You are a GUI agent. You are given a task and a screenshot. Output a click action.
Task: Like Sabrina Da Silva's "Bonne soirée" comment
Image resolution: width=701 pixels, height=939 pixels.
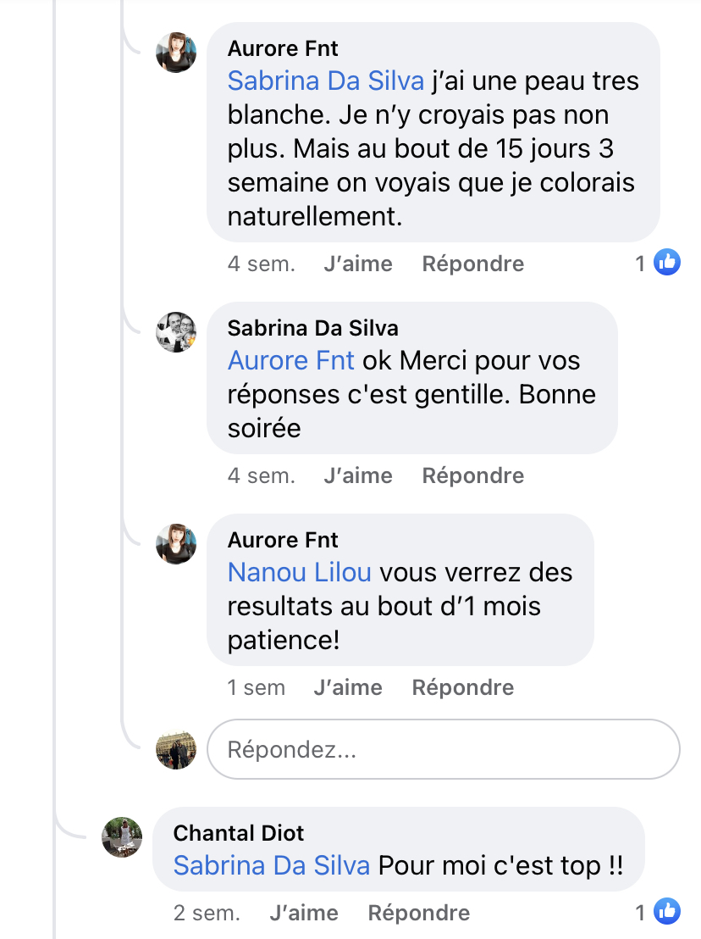(x=357, y=475)
